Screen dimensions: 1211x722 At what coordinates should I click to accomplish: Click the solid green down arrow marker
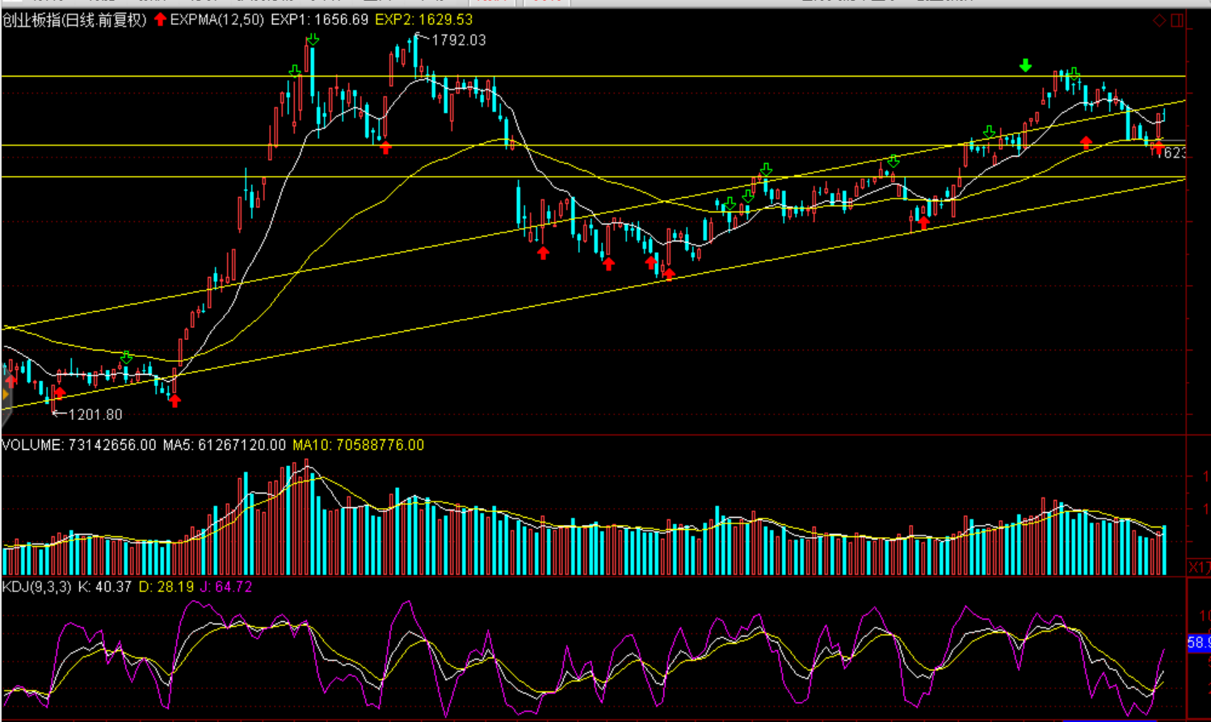tap(1025, 65)
